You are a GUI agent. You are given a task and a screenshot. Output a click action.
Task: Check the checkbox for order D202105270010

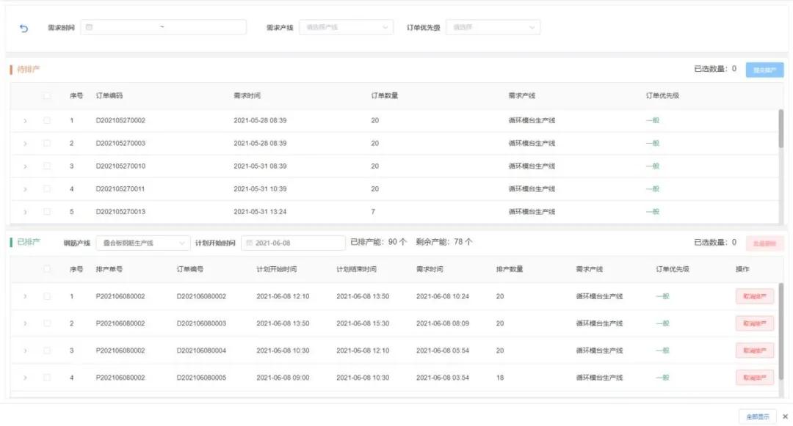coord(46,166)
